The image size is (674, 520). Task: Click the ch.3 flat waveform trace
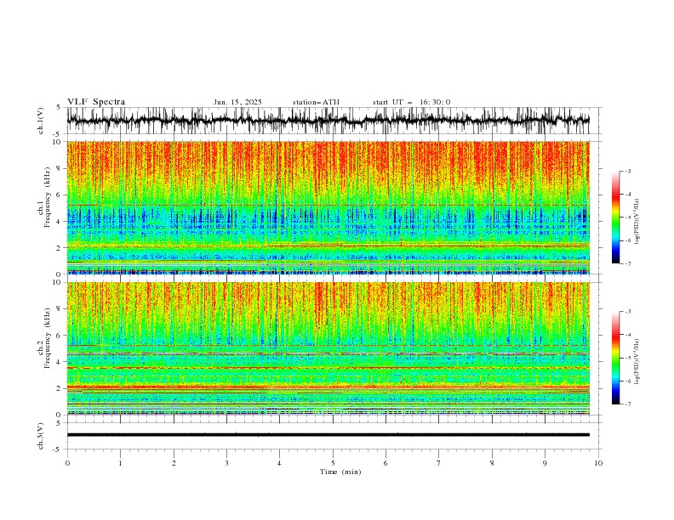(x=328, y=435)
